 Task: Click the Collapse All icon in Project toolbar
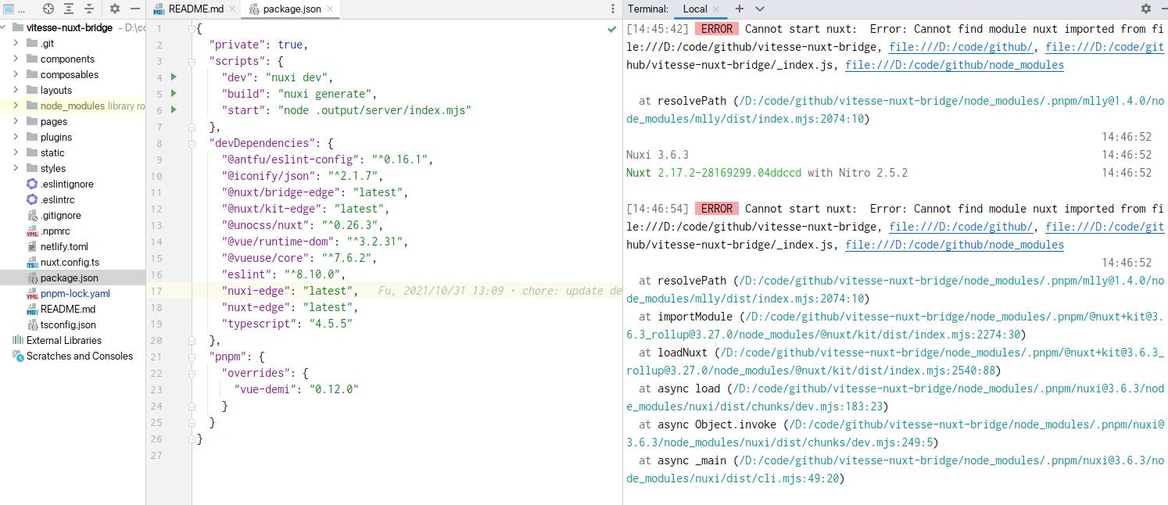coord(90,9)
